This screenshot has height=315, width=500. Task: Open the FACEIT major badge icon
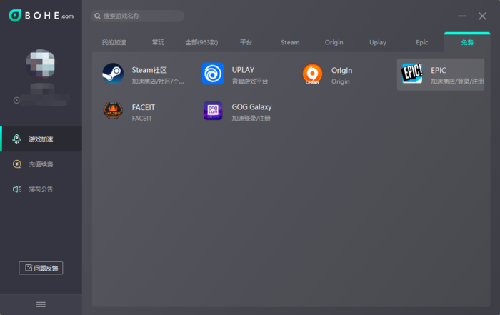[x=113, y=111]
